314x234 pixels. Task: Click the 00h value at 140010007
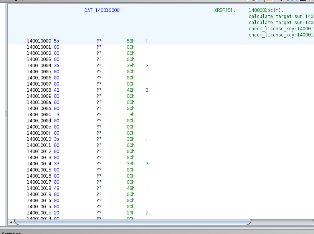[131, 84]
